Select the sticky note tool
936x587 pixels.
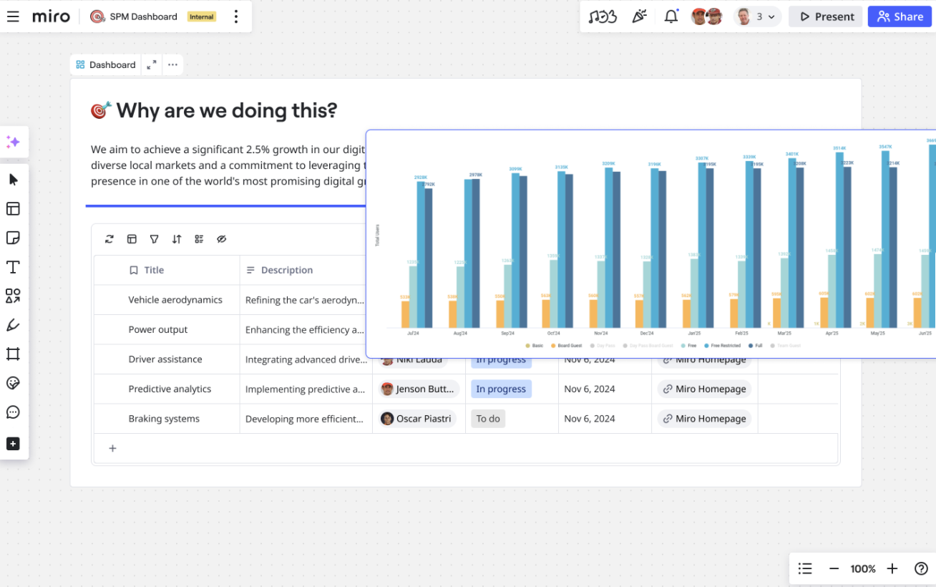click(13, 238)
